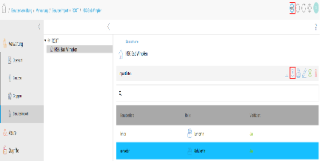
Task: Open the settings gear icon in the top header
Action: coord(310,9)
